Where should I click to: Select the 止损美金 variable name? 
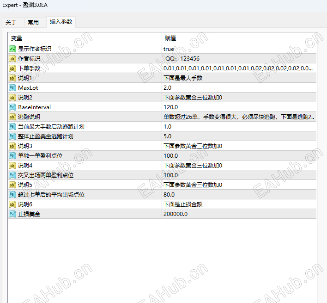pos(29,214)
